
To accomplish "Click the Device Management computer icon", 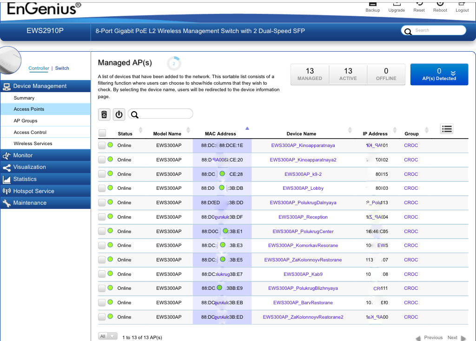I will pos(7,87).
